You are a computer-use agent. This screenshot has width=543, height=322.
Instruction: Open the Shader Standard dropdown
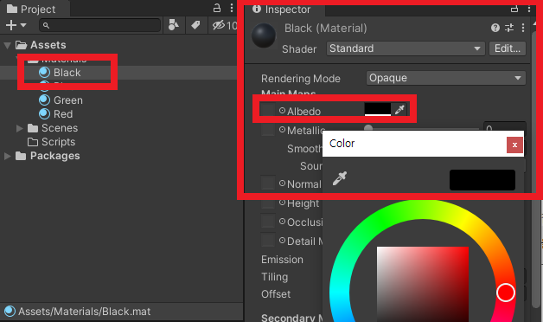pos(406,48)
